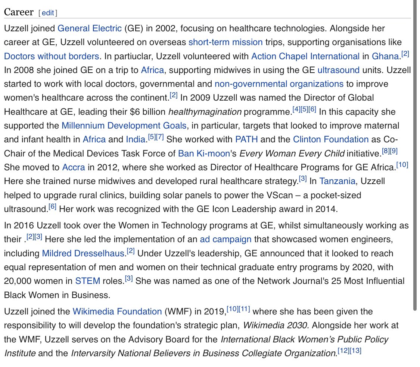This screenshot has width=420, height=367.
Task: Open the Wikimedia Foundation link
Action: tap(117, 311)
